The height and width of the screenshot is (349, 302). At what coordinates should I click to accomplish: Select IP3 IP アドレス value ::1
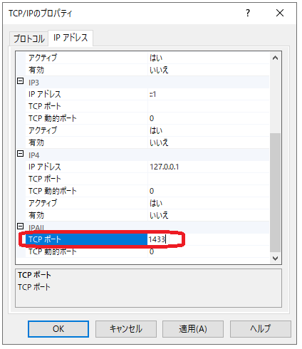[153, 94]
